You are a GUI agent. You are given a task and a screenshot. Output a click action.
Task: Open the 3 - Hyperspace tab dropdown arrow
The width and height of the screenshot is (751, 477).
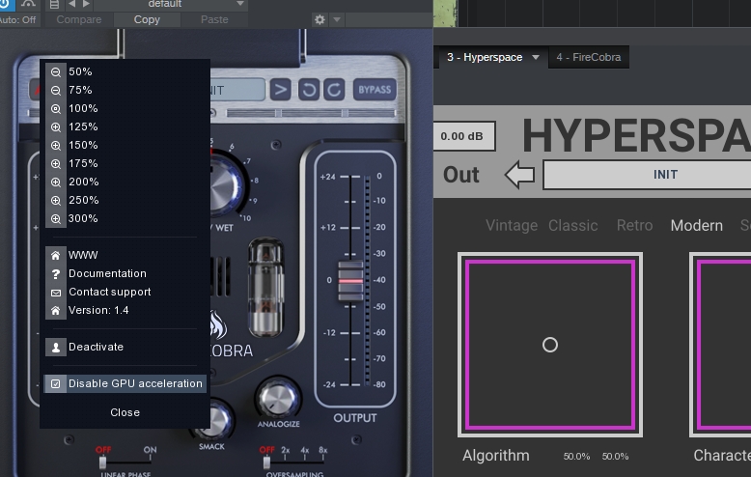[535, 58]
